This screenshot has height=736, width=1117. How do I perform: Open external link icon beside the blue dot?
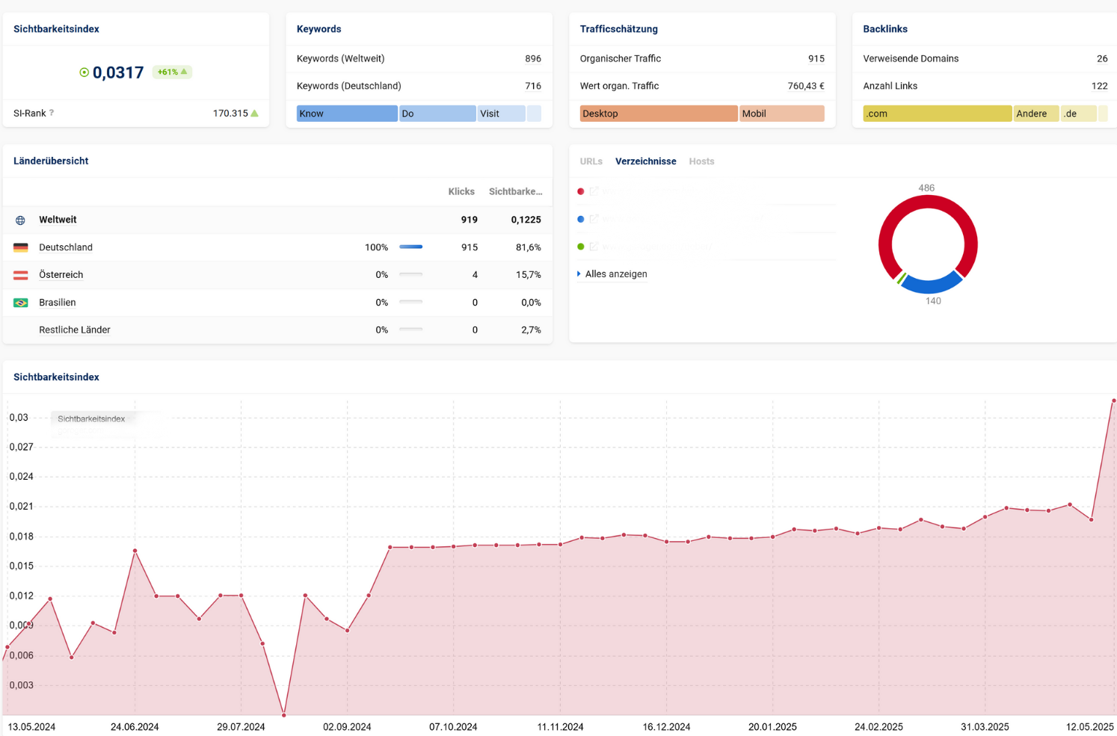(x=594, y=219)
